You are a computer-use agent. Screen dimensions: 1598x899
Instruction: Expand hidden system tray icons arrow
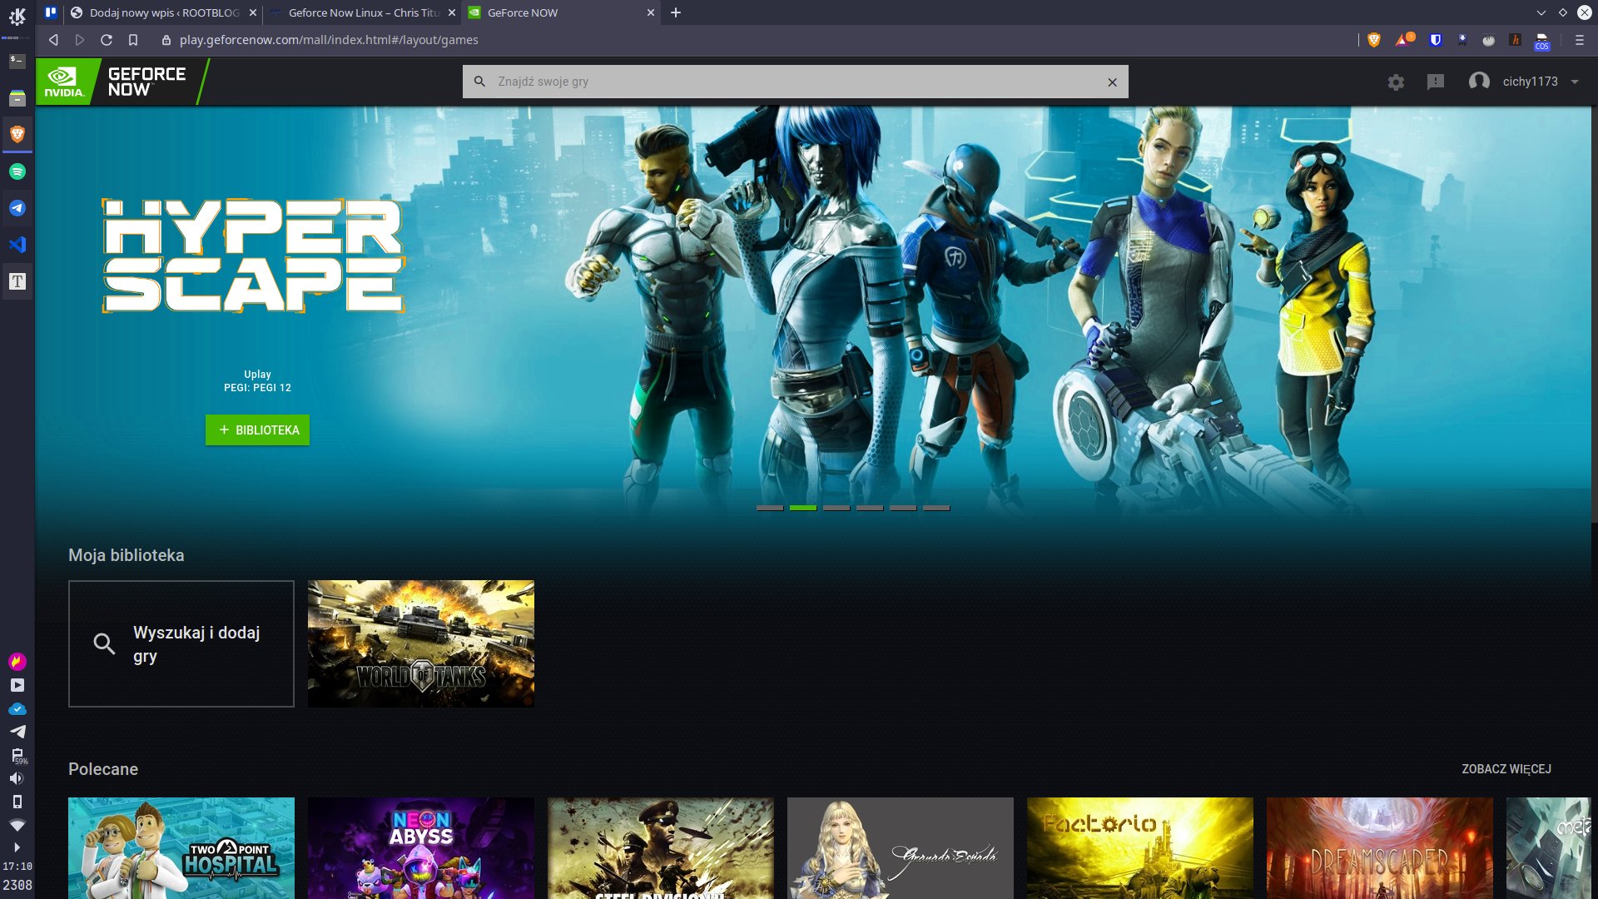17,847
